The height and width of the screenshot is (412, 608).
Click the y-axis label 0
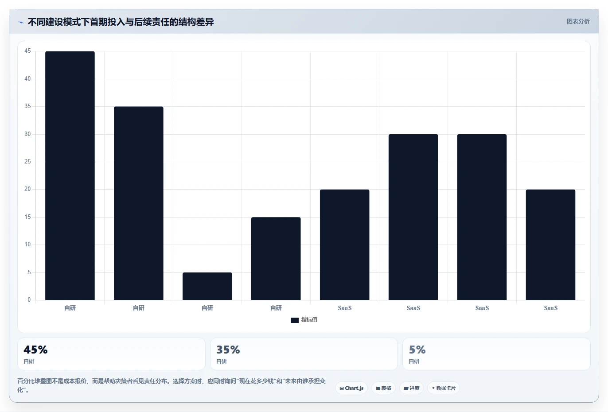[29, 300]
